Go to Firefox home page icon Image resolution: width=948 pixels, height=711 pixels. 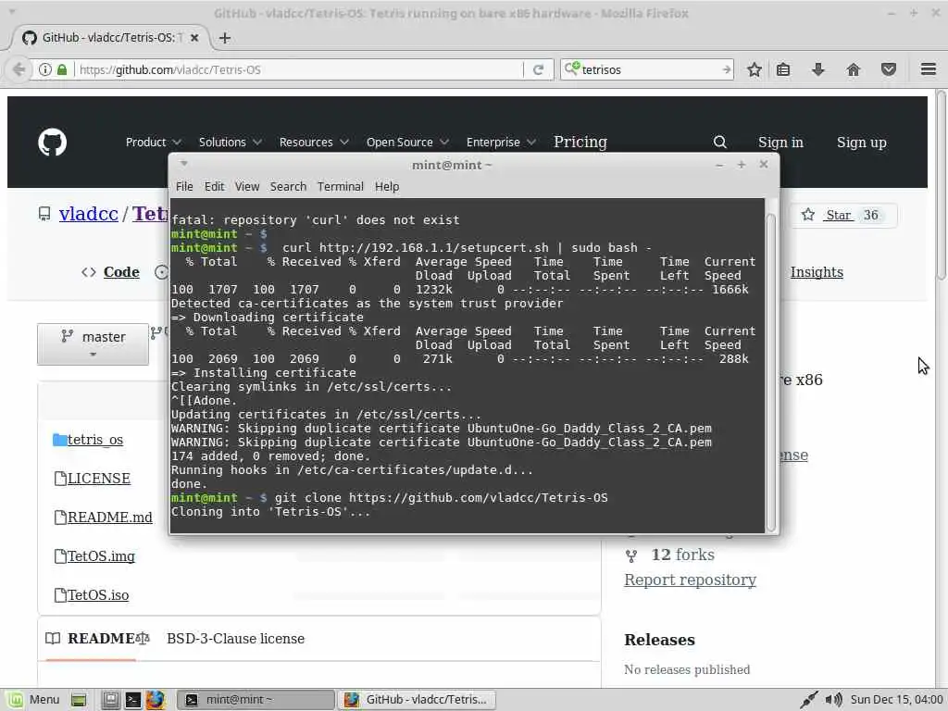[853, 69]
